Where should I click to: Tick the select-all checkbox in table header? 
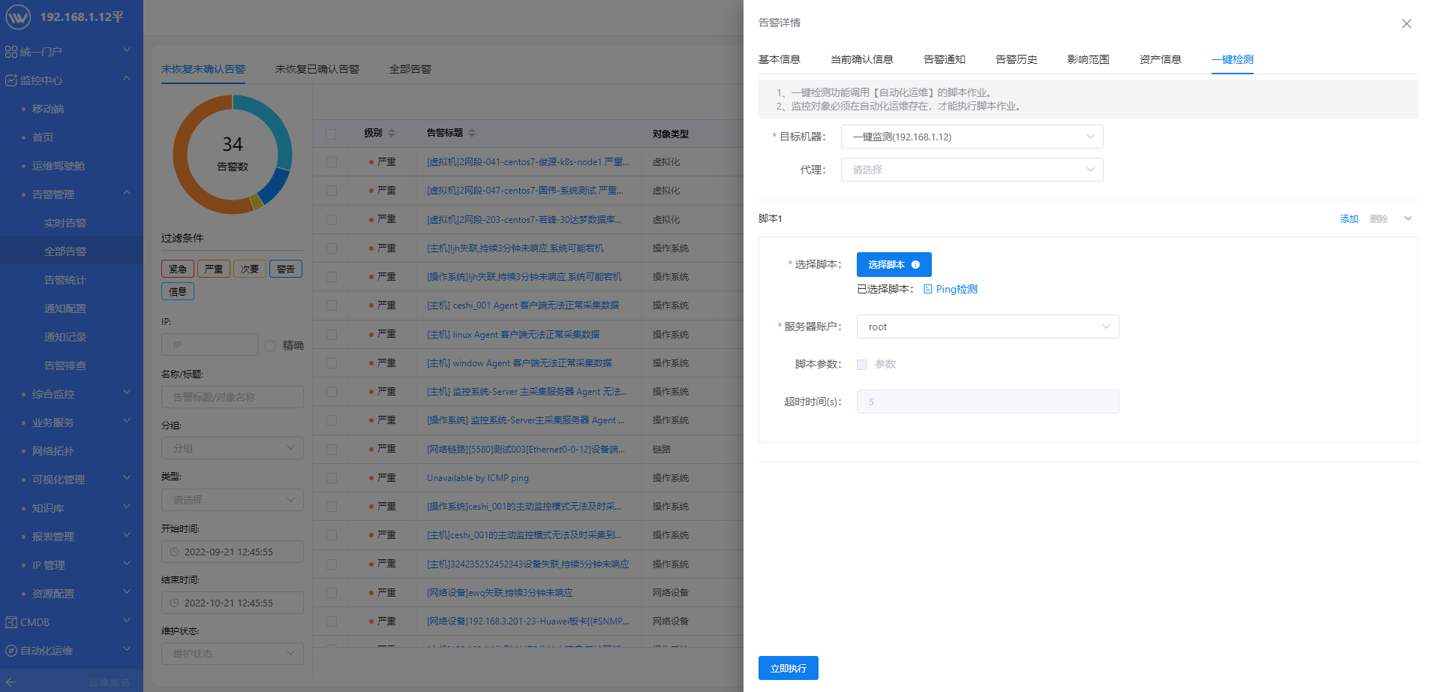pyautogui.click(x=331, y=134)
